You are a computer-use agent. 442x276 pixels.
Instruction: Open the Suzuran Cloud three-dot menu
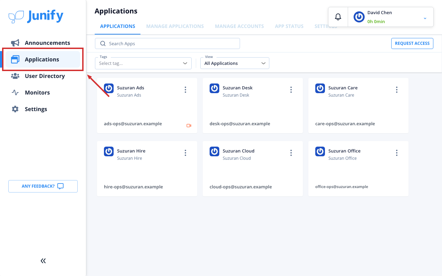pos(291,153)
